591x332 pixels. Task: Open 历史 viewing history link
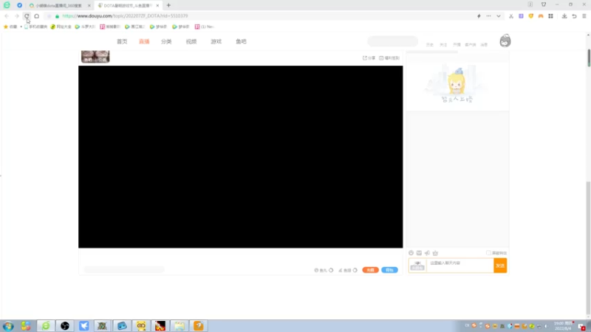[x=430, y=45]
